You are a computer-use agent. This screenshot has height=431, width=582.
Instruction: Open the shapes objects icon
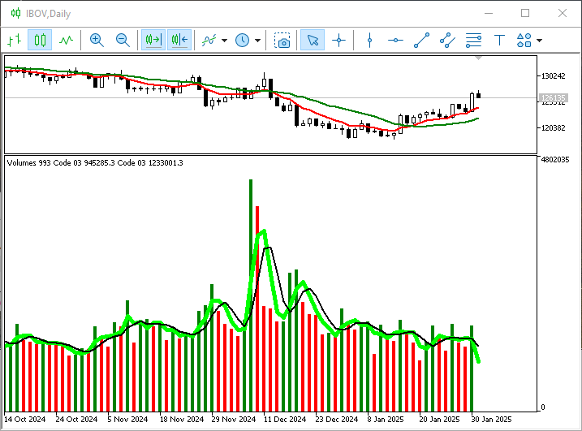[x=524, y=40]
